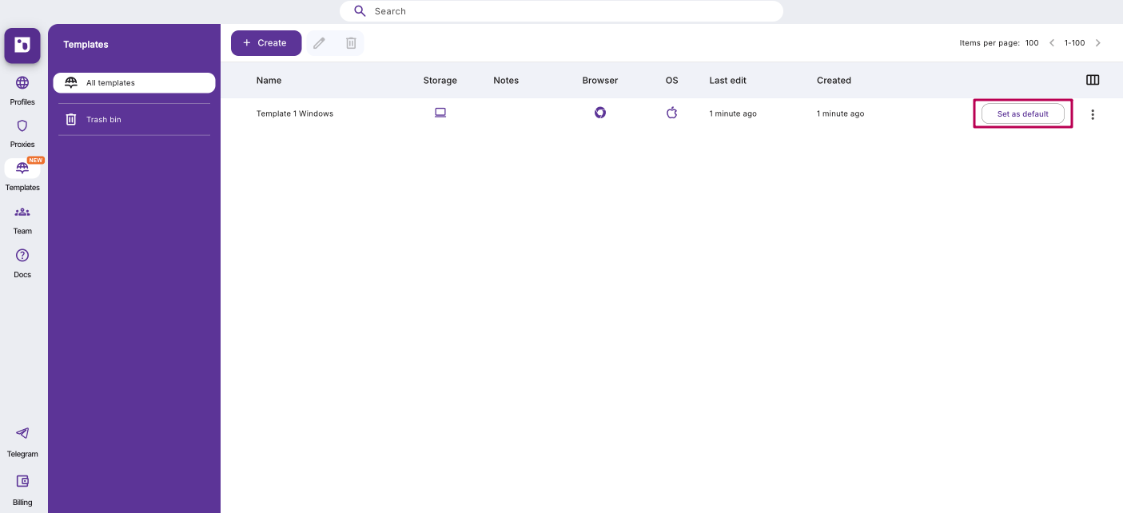Open the Team section

click(x=22, y=220)
